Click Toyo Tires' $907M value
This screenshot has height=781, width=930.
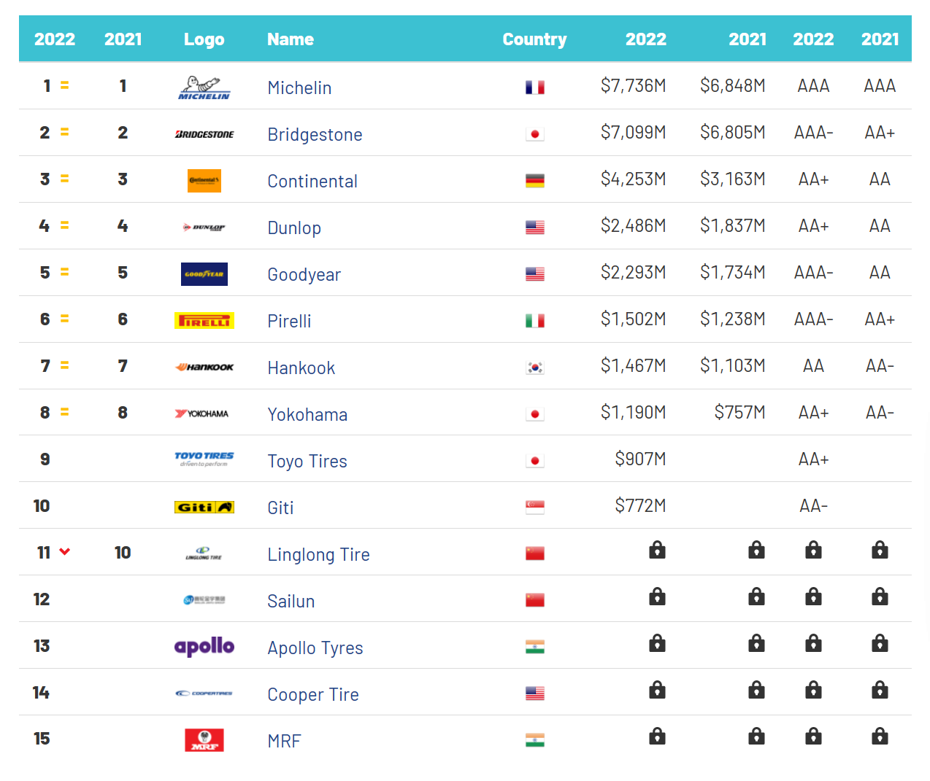pos(640,459)
